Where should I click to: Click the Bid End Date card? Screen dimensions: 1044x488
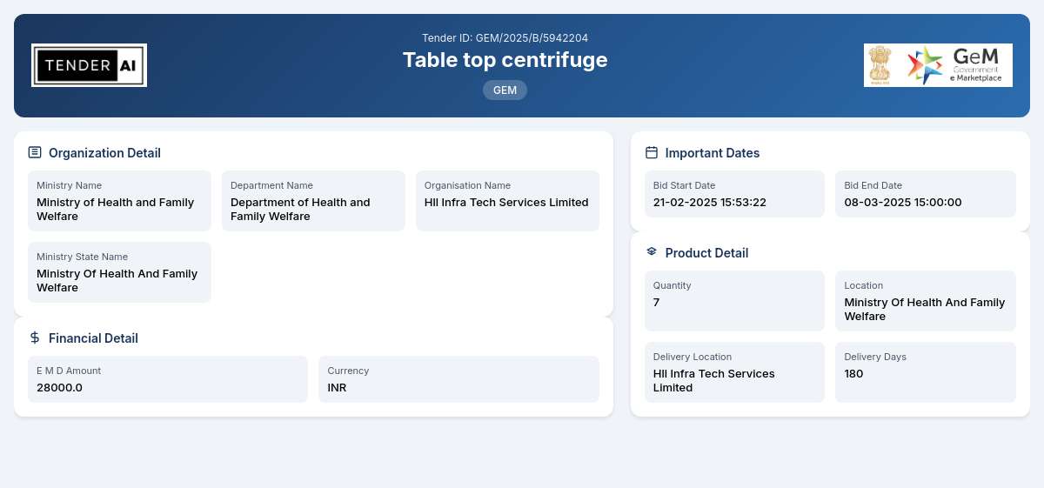click(926, 194)
